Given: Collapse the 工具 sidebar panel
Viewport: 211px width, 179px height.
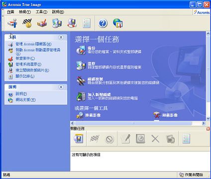Looking at the screenshot, I should (61, 37).
